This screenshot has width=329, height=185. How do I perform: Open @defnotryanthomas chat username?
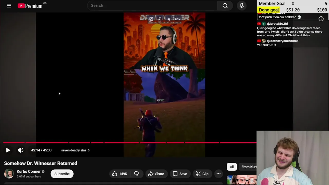coord(282,41)
